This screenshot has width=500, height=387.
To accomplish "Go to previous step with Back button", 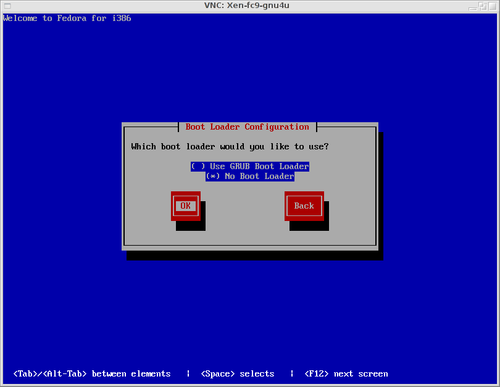I will 304,206.
